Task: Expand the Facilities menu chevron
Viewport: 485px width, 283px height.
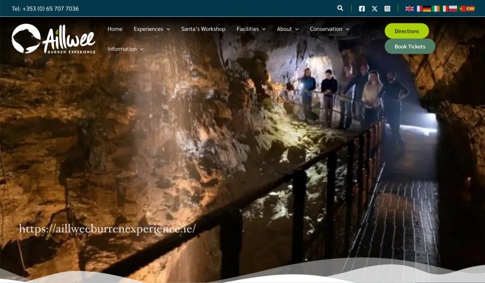Action: [x=264, y=29]
